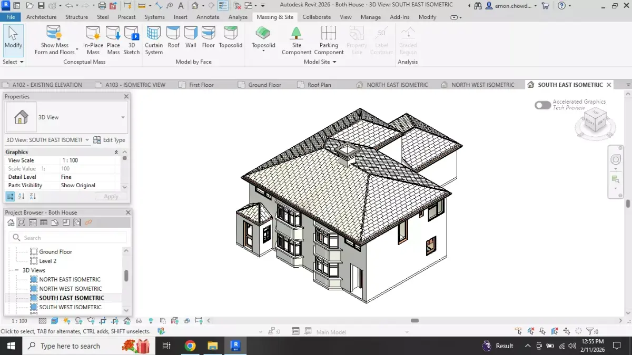Collapse the 3D Views tree node
This screenshot has width=632, height=355.
click(17, 270)
